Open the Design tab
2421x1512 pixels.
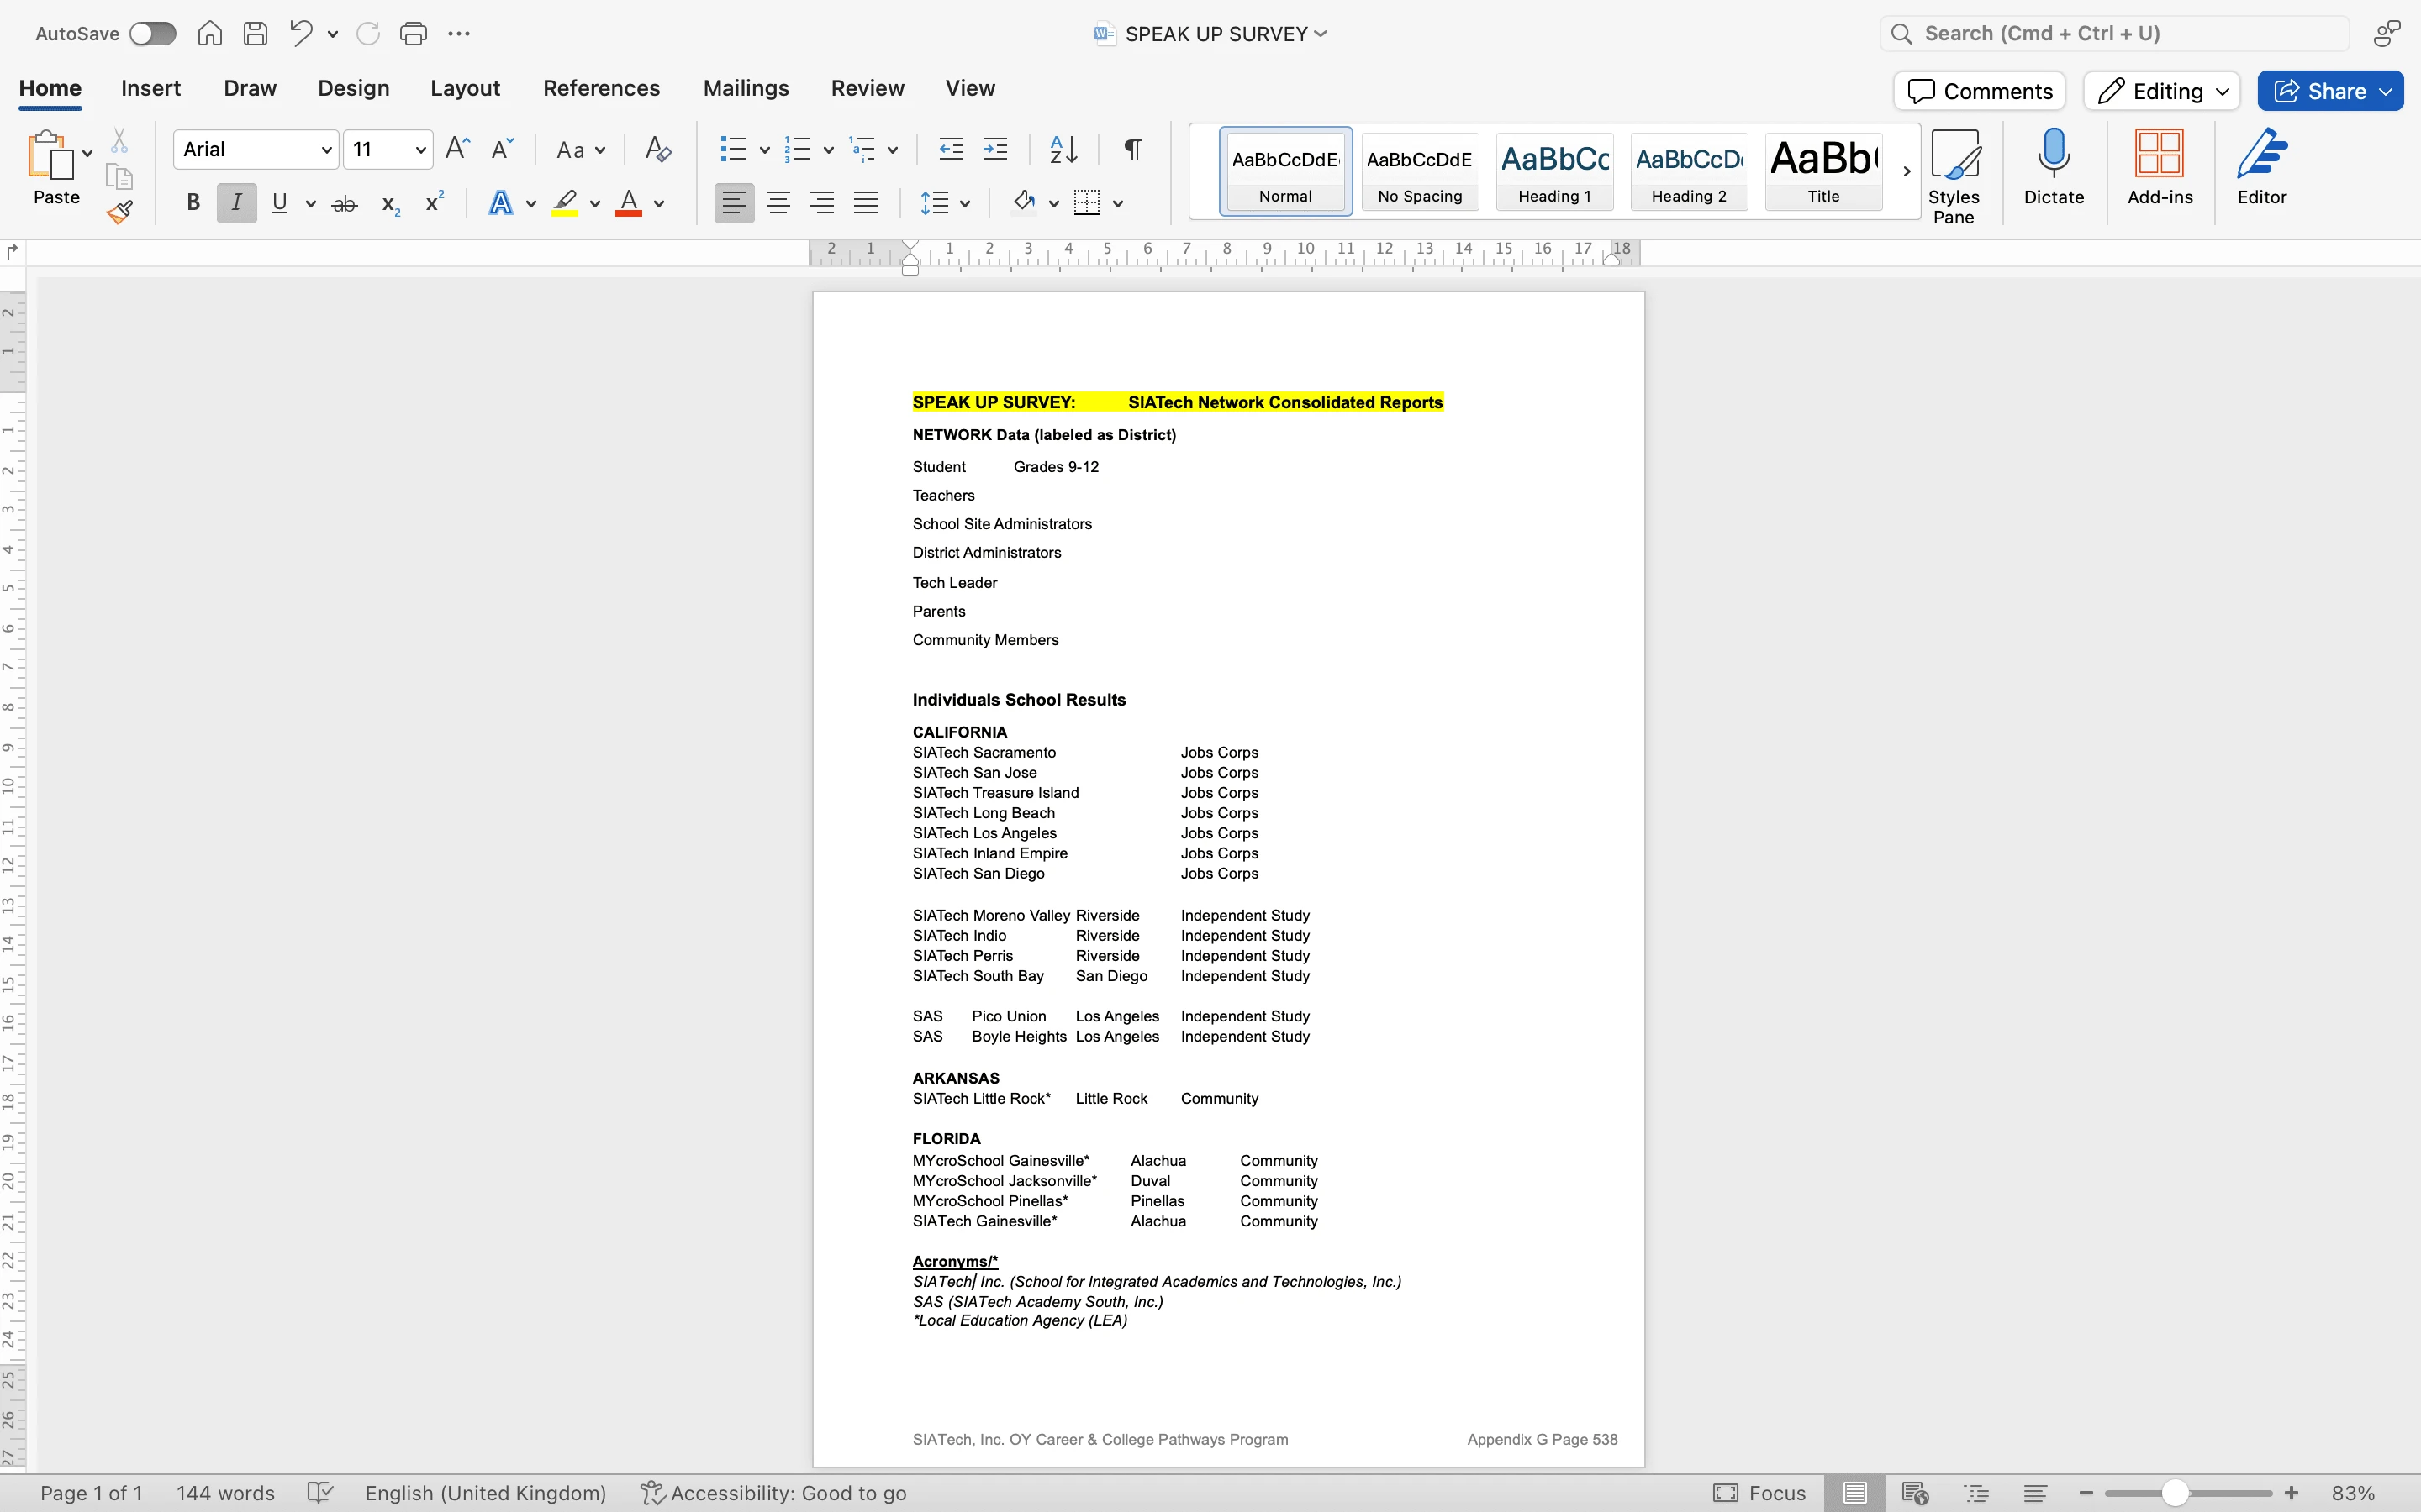coord(353,88)
